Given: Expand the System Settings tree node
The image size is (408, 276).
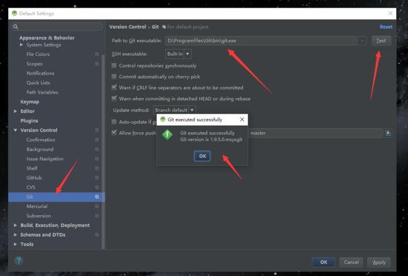Looking at the screenshot, I should coord(21,45).
